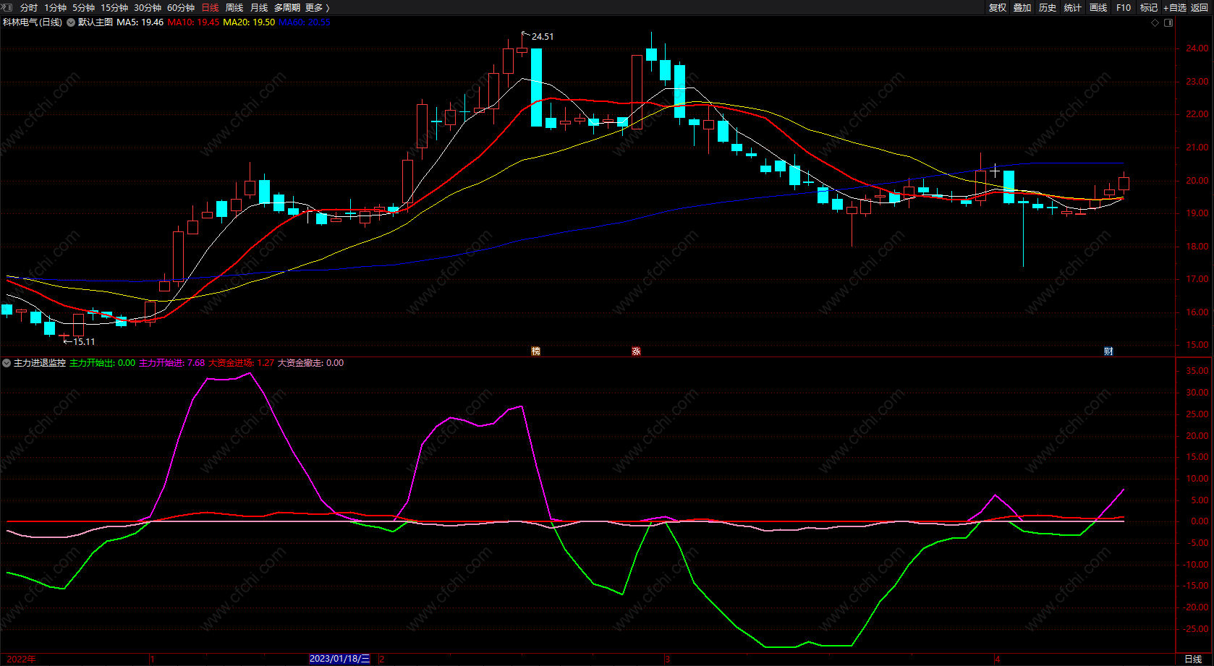Image resolution: width=1214 pixels, height=666 pixels.
Task: Click the 财 financial report marker icon
Action: 1108,351
